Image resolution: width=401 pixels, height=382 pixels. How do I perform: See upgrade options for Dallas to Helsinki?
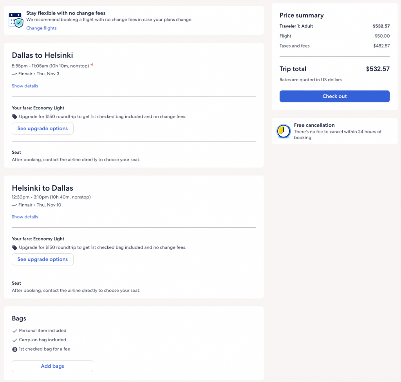[x=43, y=129]
